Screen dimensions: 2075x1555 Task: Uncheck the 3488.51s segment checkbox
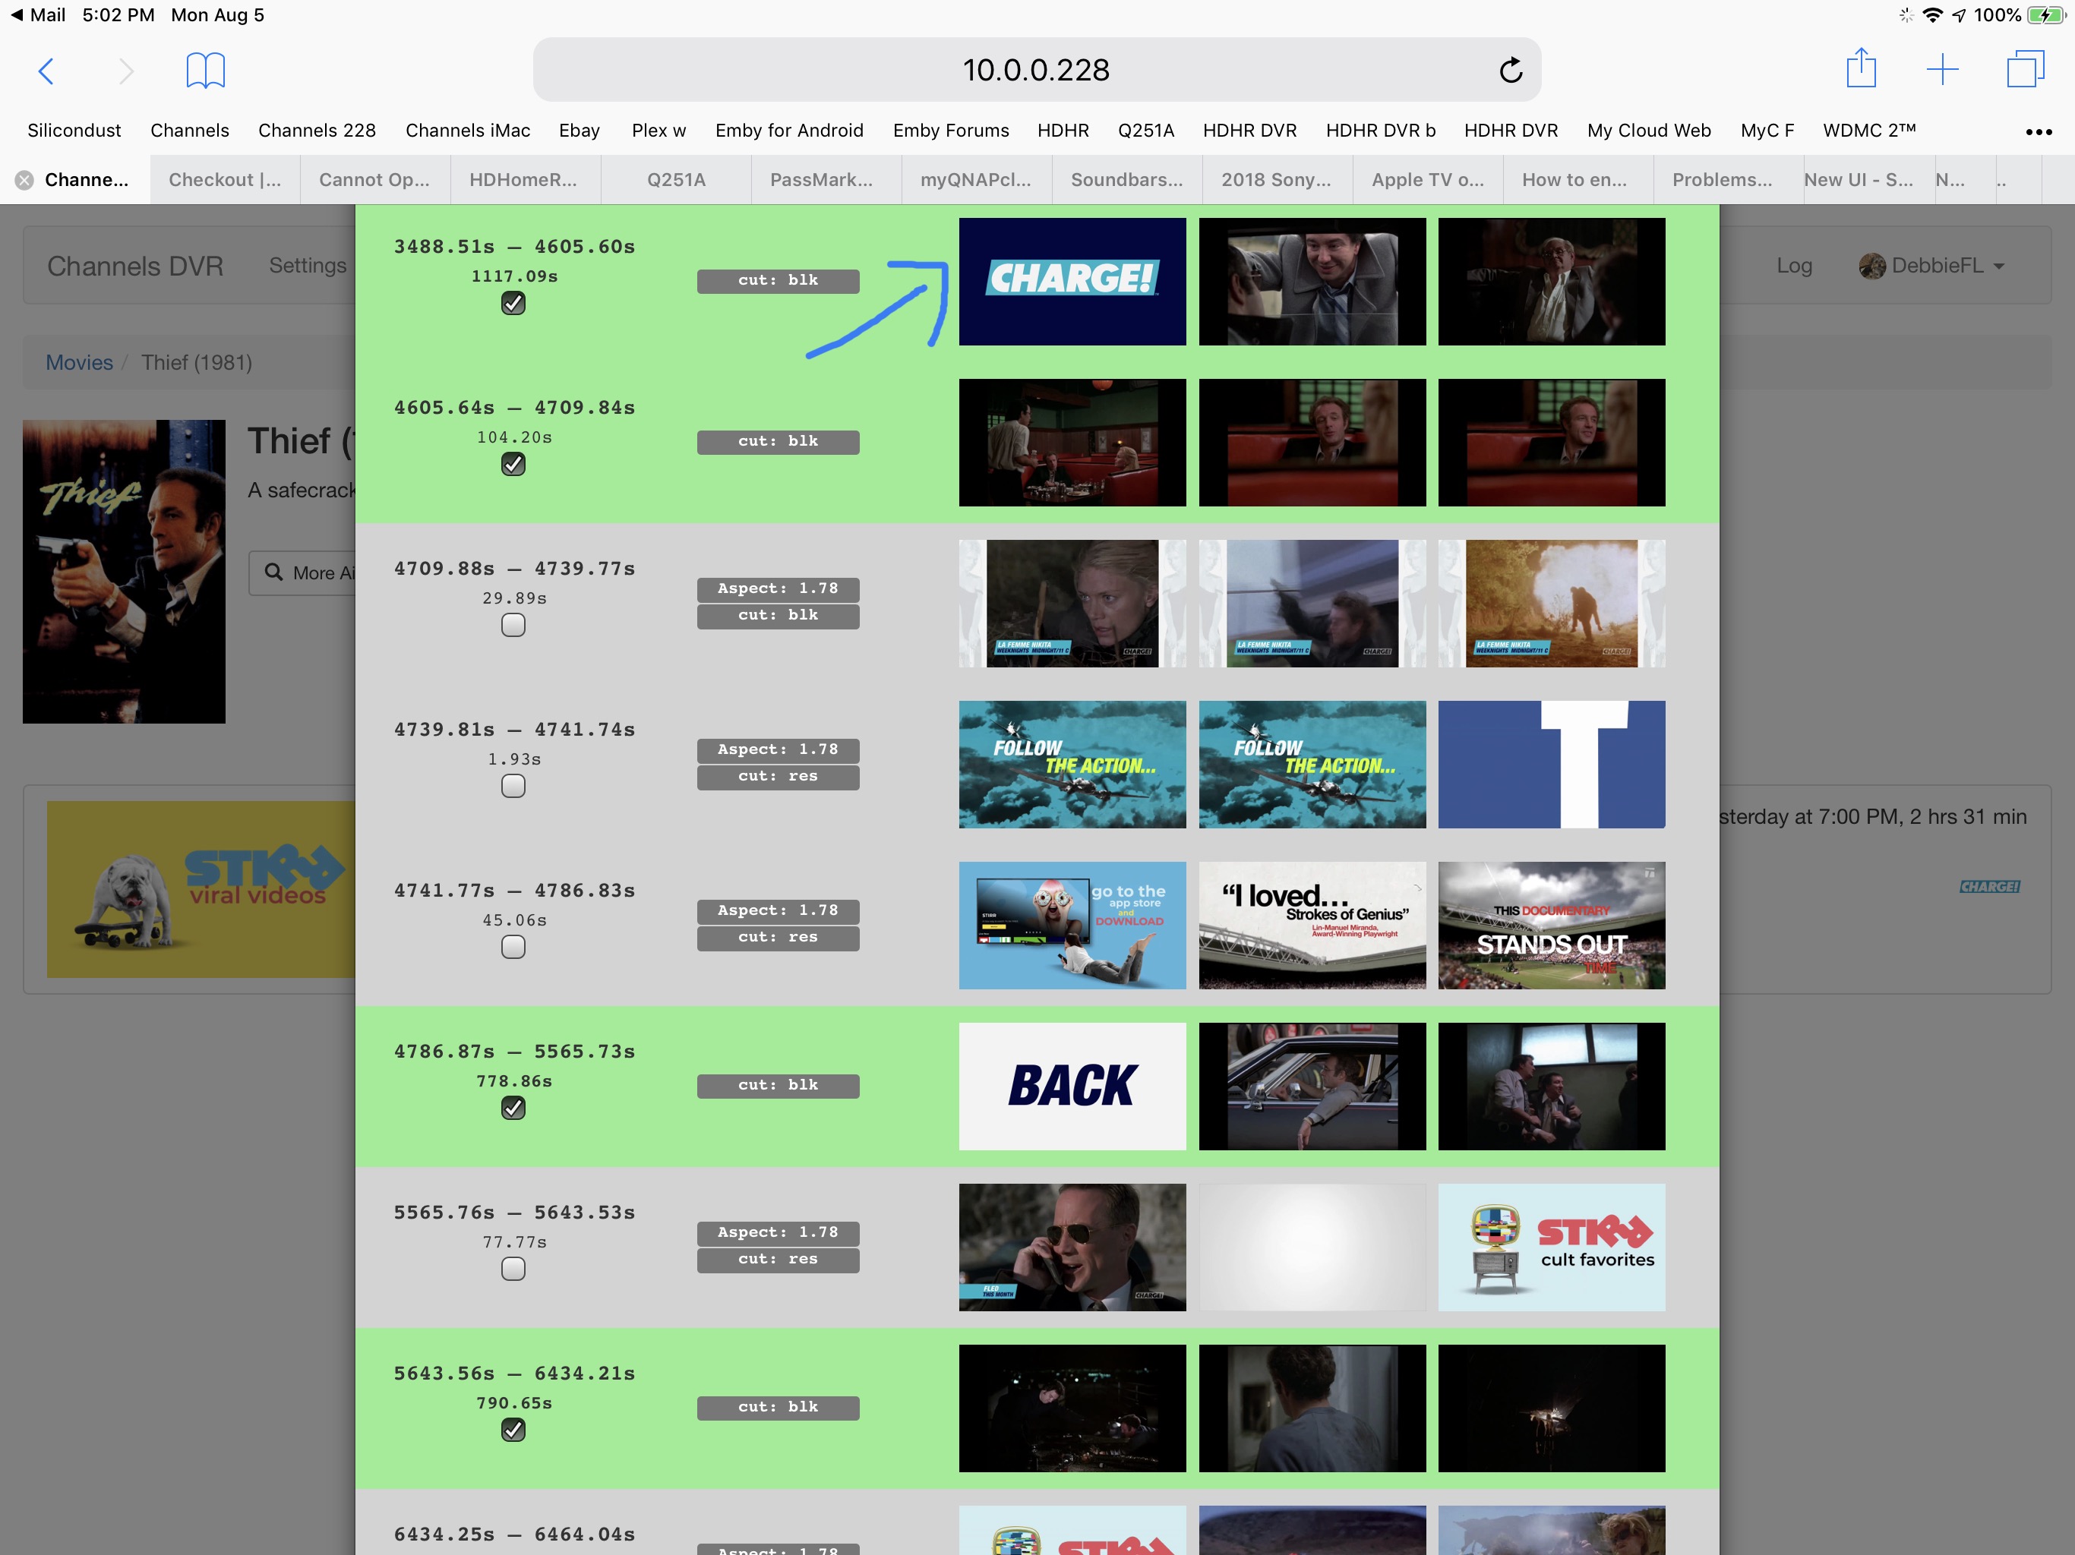click(x=513, y=303)
